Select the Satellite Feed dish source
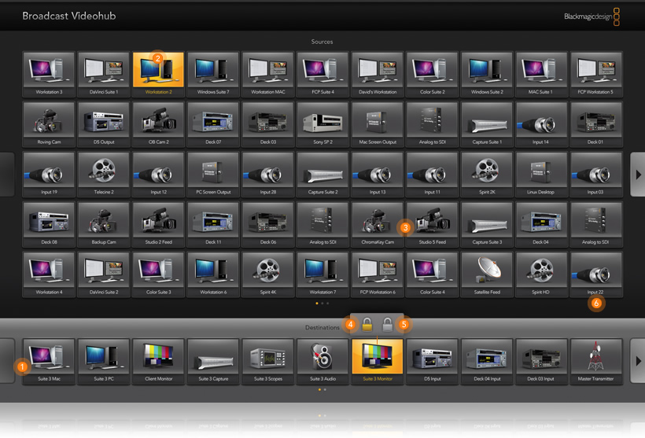 click(487, 274)
